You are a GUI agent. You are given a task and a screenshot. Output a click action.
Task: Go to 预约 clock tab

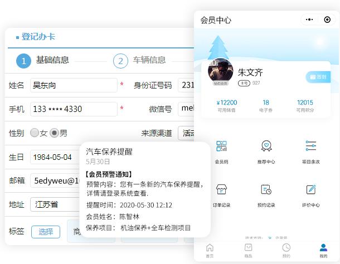coord(286,250)
